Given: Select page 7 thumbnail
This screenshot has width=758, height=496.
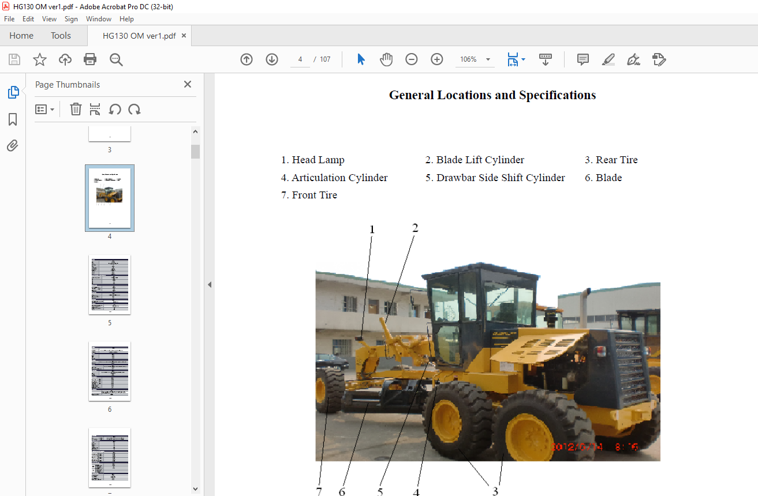Looking at the screenshot, I should tap(110, 457).
